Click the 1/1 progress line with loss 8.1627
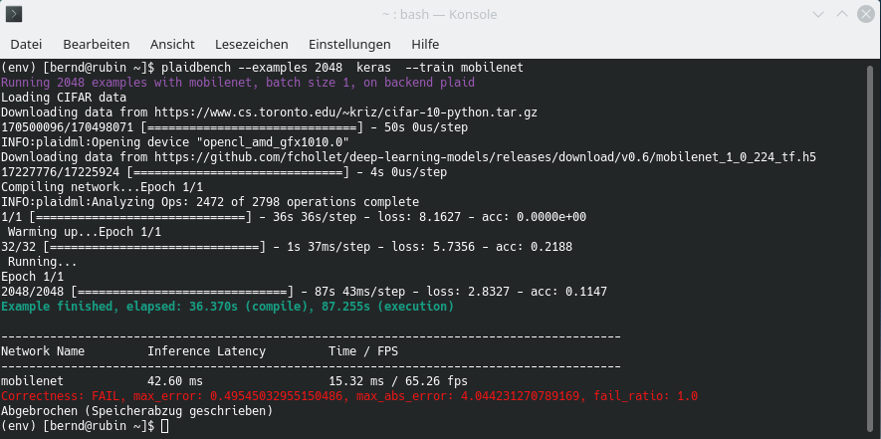 (294, 217)
